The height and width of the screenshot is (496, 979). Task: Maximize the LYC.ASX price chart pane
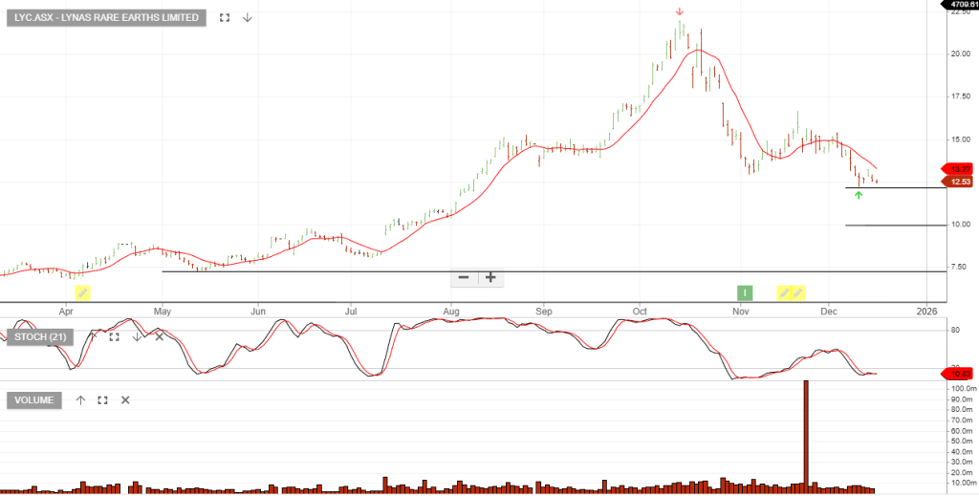[225, 17]
